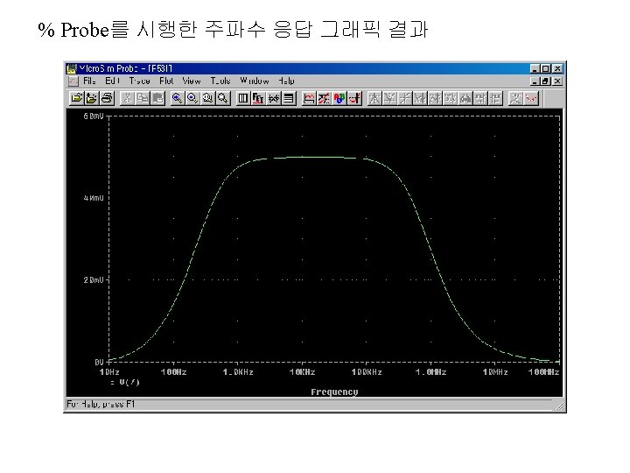Click the 100Hz x-axis label
Viewport: 630px width, 473px height.
pos(173,372)
